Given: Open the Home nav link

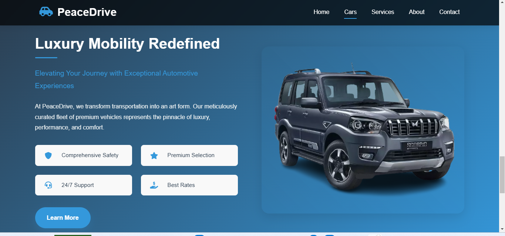Looking at the screenshot, I should point(321,12).
